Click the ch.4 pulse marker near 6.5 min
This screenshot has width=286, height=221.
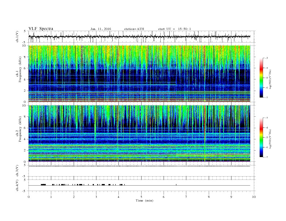click(x=176, y=185)
